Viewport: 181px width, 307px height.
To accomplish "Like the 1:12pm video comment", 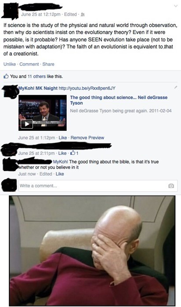I will 63,138.
